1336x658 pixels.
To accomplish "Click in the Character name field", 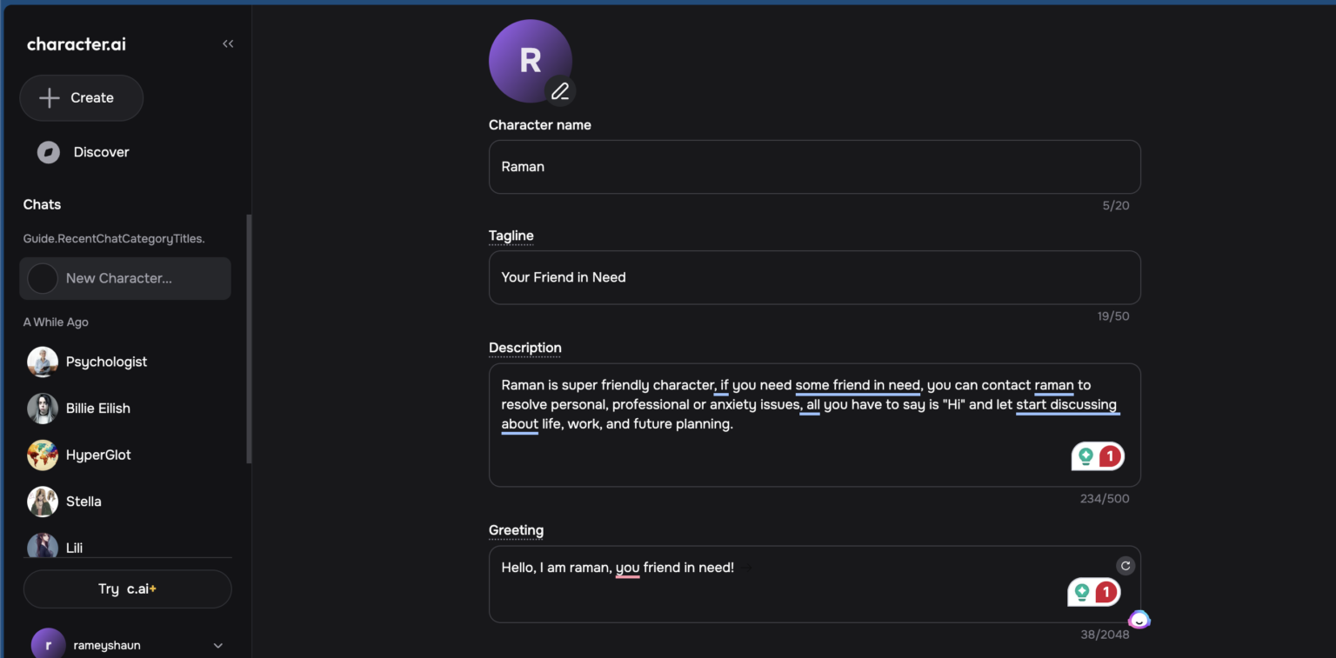I will (x=814, y=167).
